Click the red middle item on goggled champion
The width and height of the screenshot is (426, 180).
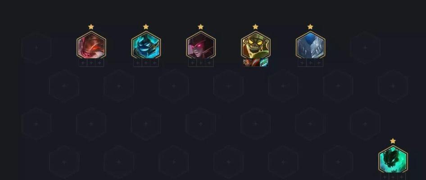[x=256, y=63]
